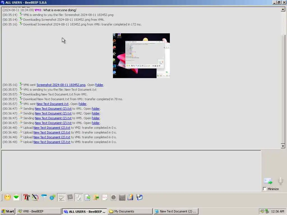This screenshot has width=287, height=215.
Task: Toggle the spell check toolbar button
Action: point(61,197)
